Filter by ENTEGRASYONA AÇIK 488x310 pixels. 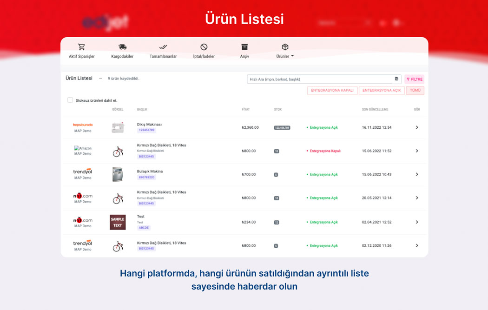point(382,90)
